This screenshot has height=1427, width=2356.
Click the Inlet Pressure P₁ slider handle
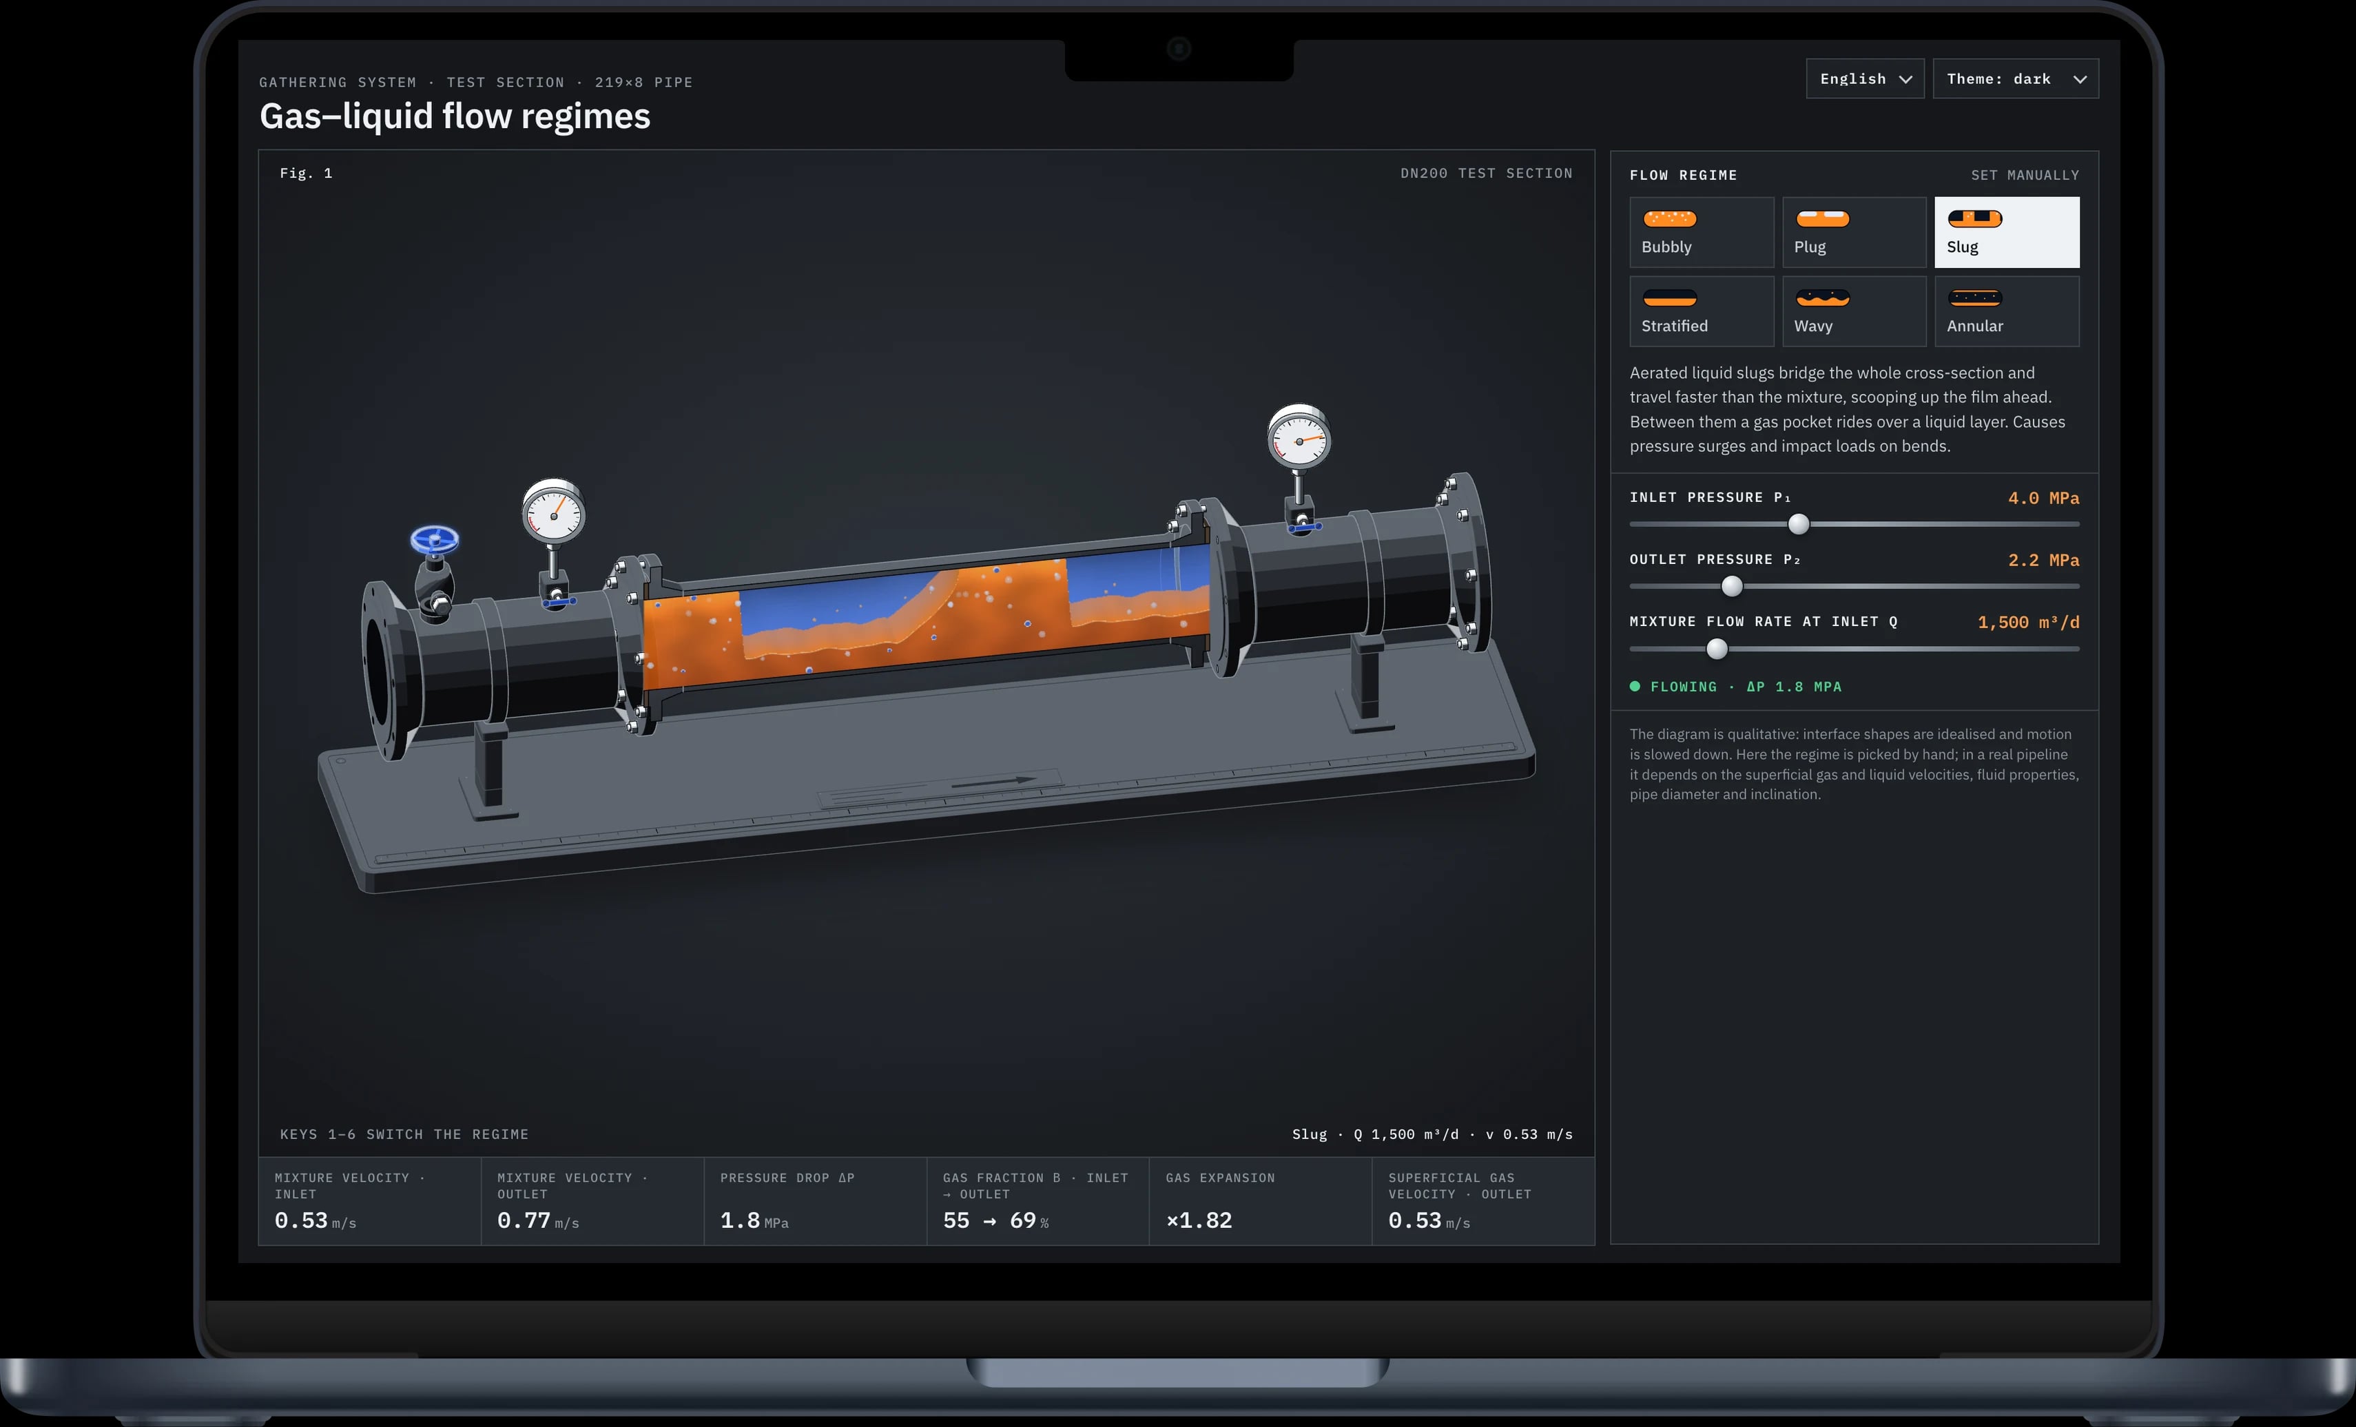pos(1799,524)
